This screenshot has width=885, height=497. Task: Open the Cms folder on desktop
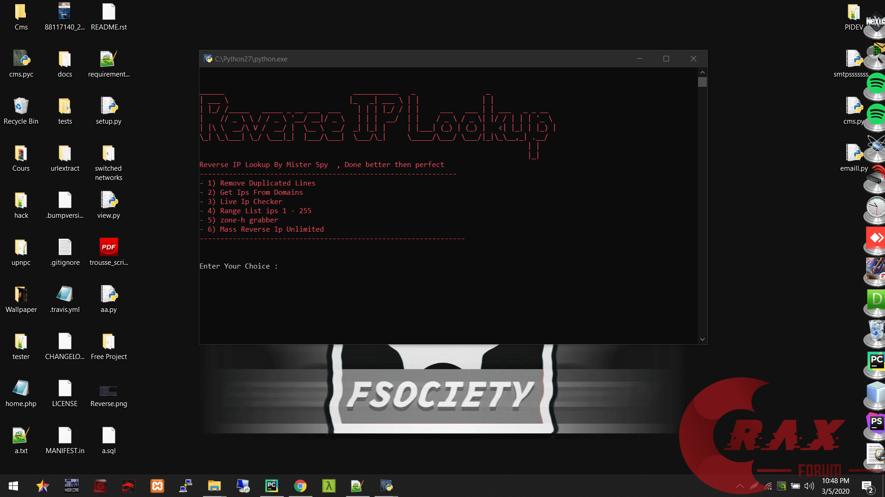click(x=21, y=17)
